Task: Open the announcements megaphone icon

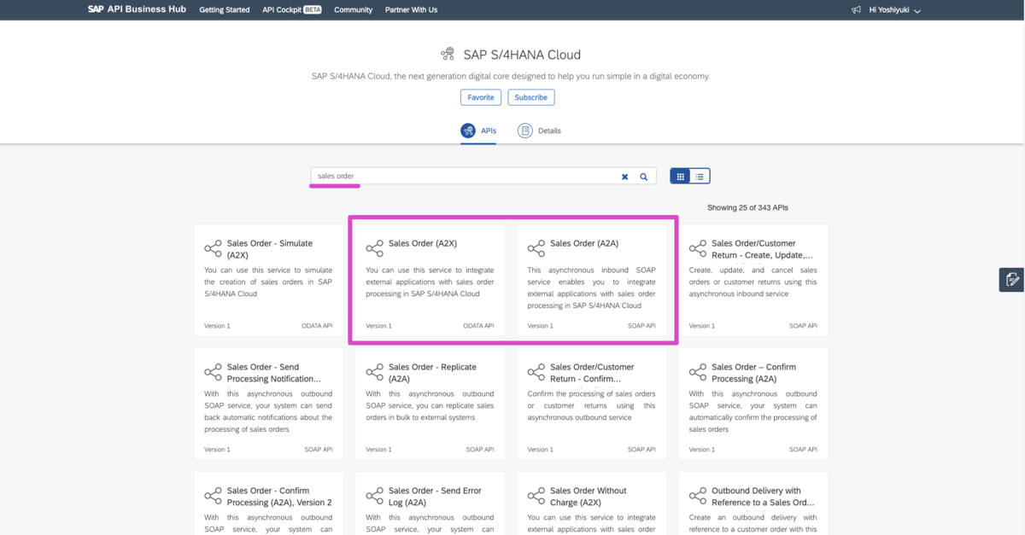Action: (856, 10)
